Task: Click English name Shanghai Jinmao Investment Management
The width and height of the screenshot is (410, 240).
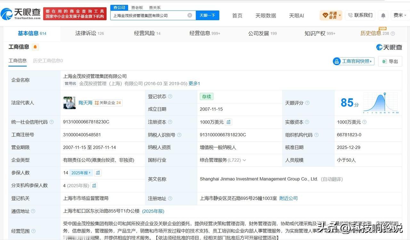Action: coord(259,179)
